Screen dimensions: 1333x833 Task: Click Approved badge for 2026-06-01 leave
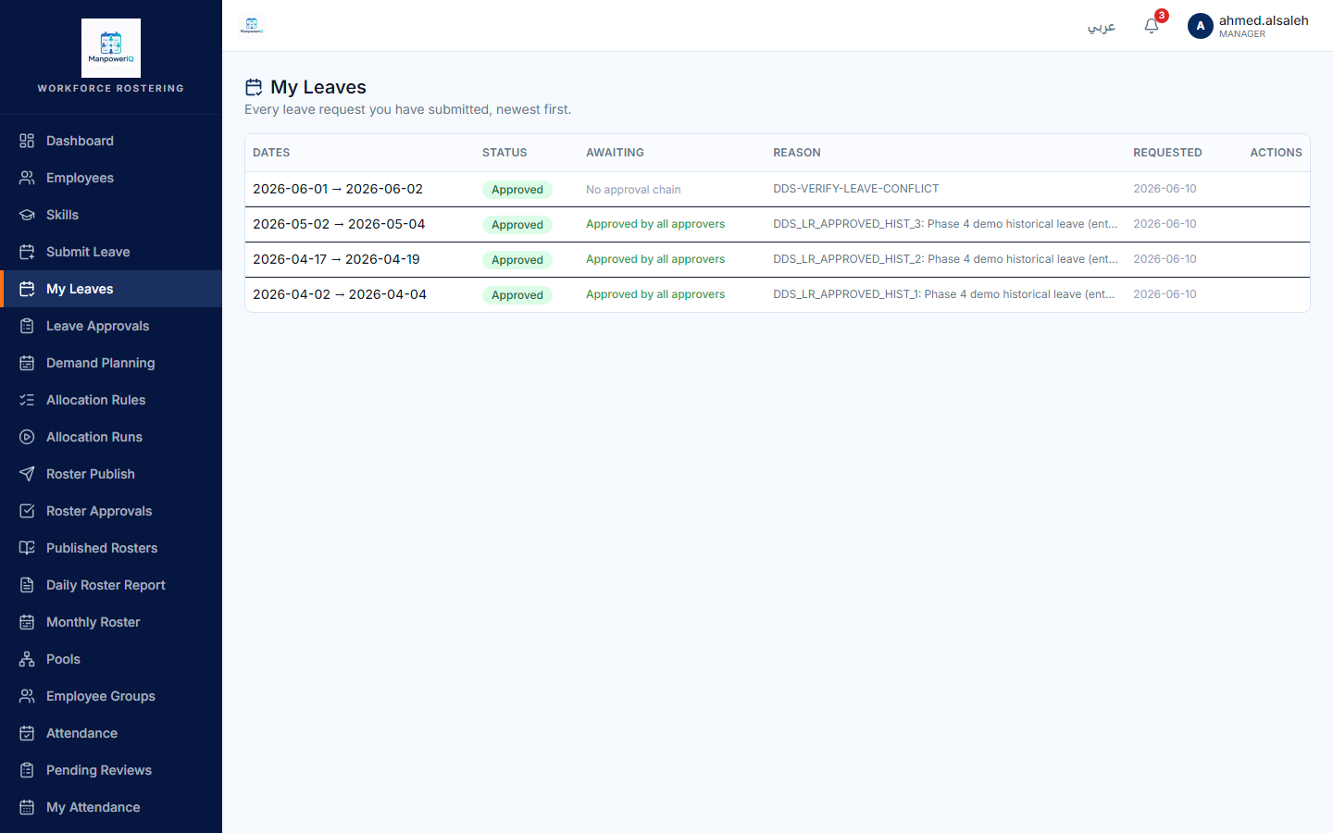tap(517, 190)
